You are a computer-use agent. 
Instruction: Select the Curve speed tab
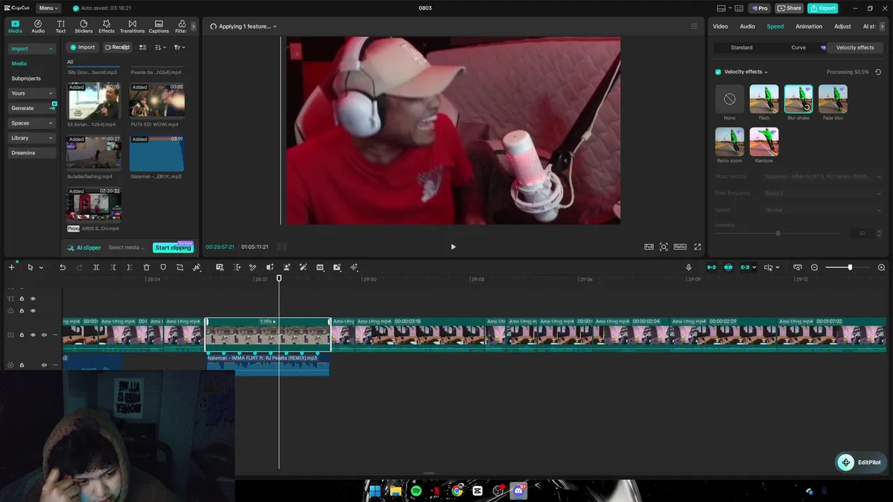(798, 47)
